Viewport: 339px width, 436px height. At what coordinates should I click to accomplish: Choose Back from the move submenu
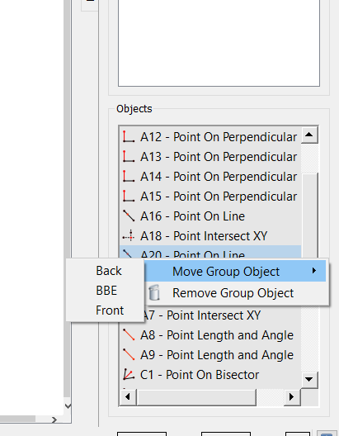coord(109,271)
